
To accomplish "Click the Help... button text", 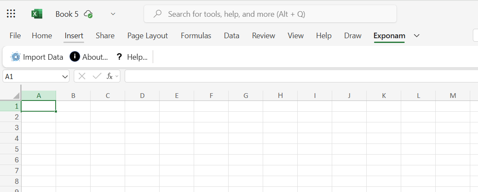I will (137, 57).
